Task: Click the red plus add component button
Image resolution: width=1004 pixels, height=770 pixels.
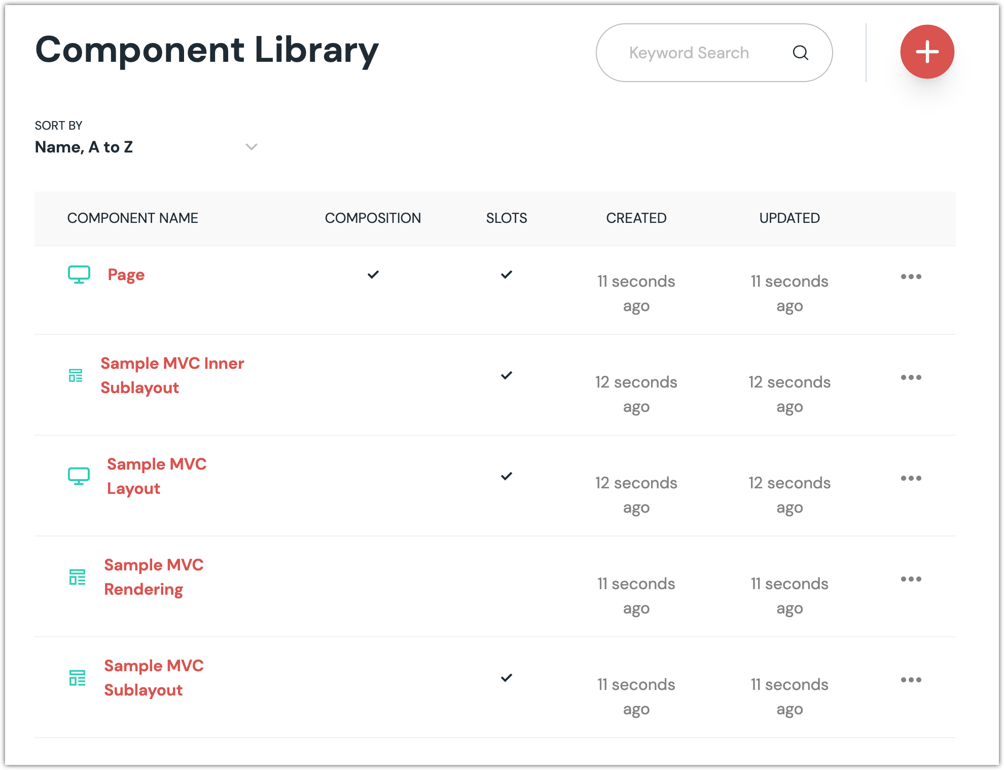Action: (x=927, y=52)
